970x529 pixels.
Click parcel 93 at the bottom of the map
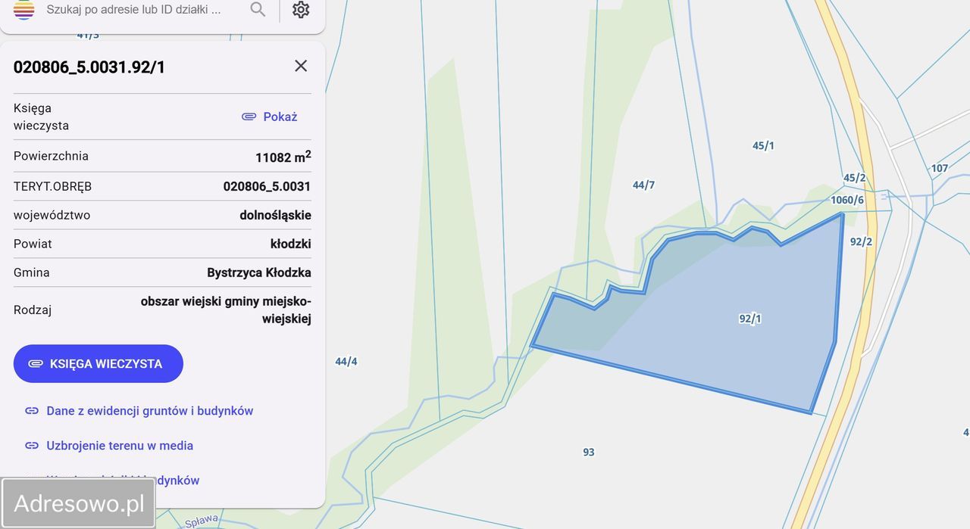[x=589, y=452]
